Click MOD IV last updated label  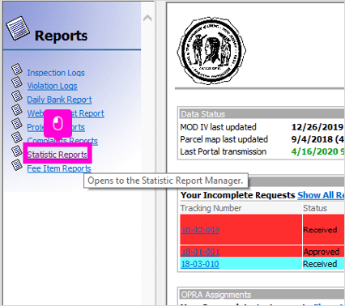(x=218, y=127)
